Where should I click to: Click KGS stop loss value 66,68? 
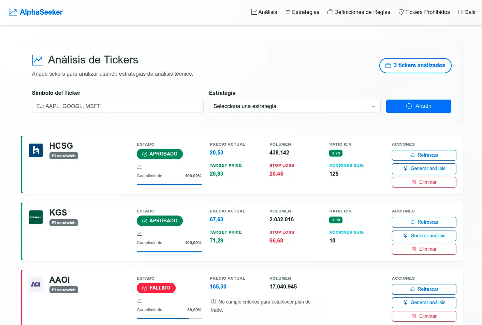pyautogui.click(x=276, y=241)
